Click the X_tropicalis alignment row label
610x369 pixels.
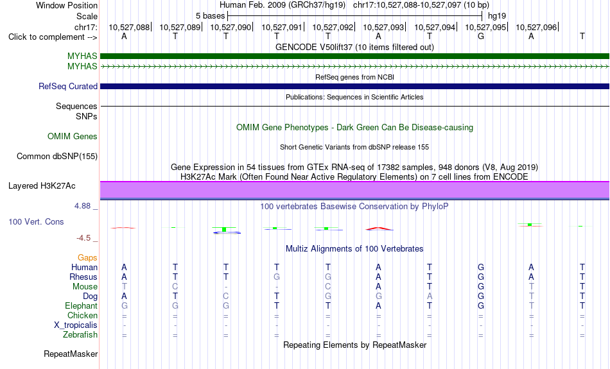76,325
